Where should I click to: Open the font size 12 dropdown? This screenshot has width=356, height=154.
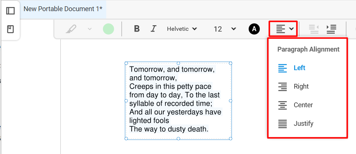(225, 29)
